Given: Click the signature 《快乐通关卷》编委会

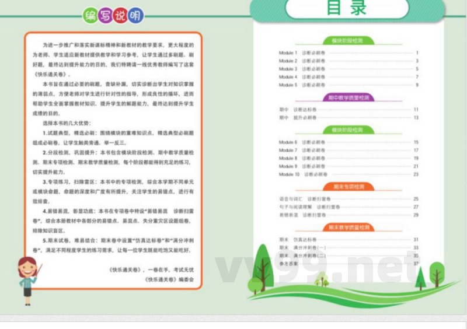Looking at the screenshot, I should tap(169, 279).
